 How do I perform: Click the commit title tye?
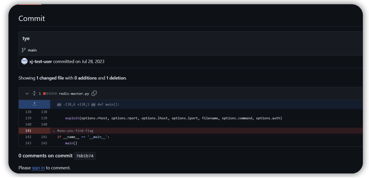coord(26,38)
